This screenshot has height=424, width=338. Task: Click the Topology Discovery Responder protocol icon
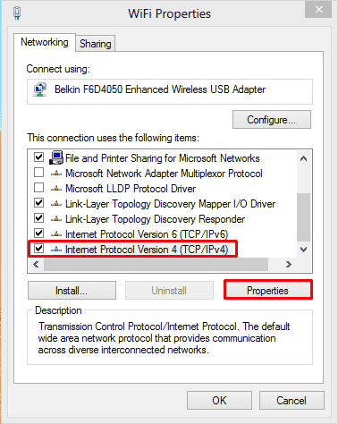click(56, 219)
